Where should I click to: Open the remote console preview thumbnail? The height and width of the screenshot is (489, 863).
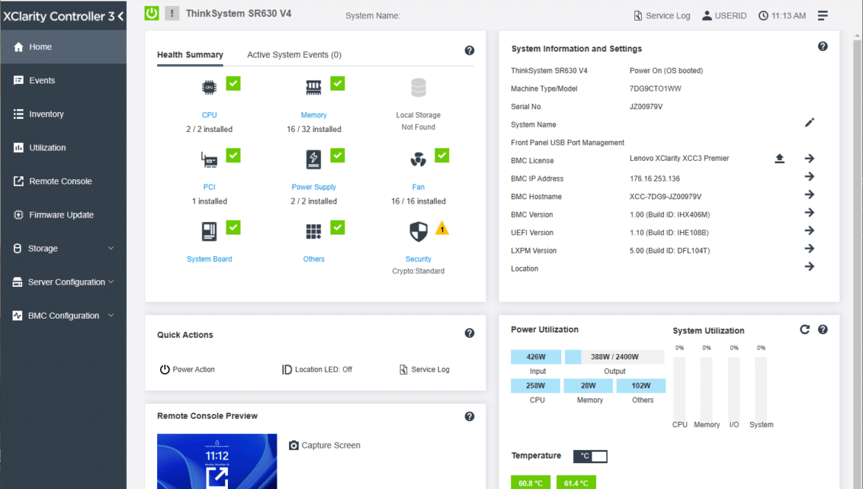217,462
